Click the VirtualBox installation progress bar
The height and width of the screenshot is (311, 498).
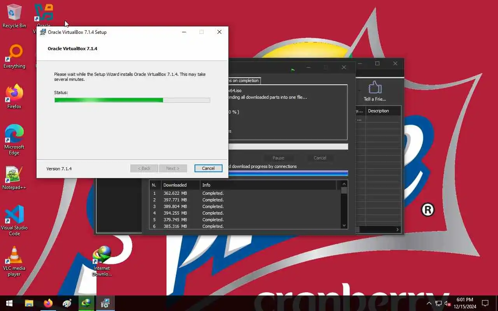(132, 100)
